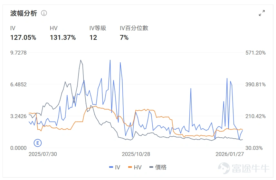Toggle the HV series in the legend
276x180 pixels.
[135, 167]
